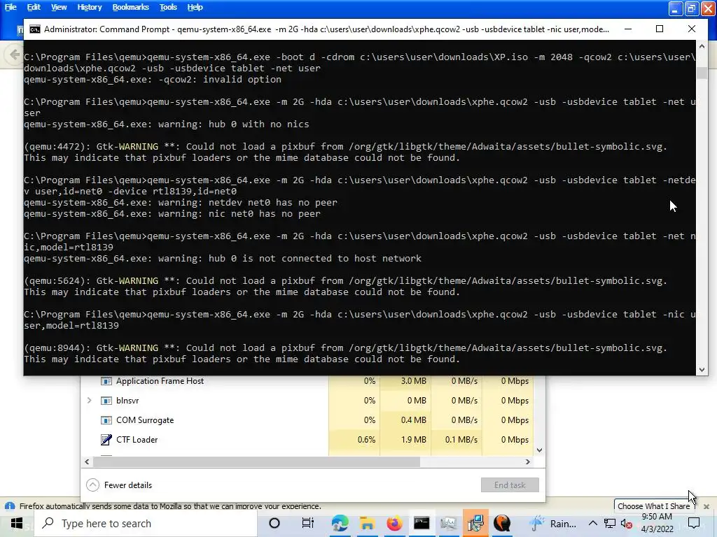Switch to Firefox in the taskbar
Screen dimensions: 717x537
(394, 523)
